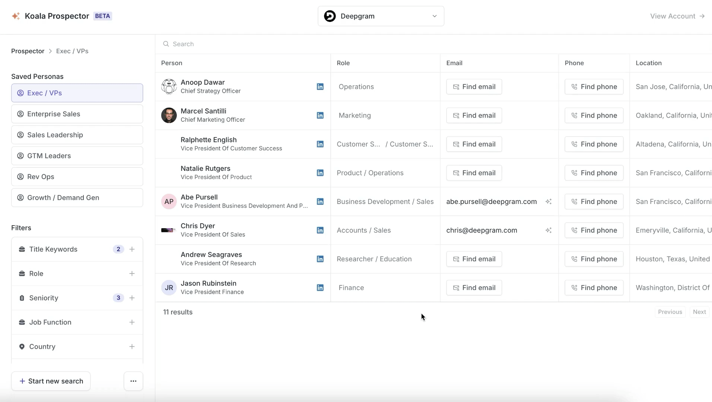Expand the Job Function filter

click(x=77, y=322)
